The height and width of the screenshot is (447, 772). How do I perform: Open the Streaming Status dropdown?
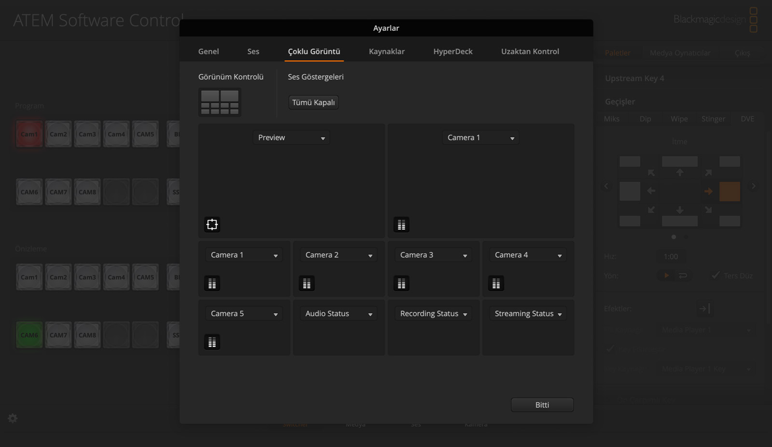(x=528, y=314)
